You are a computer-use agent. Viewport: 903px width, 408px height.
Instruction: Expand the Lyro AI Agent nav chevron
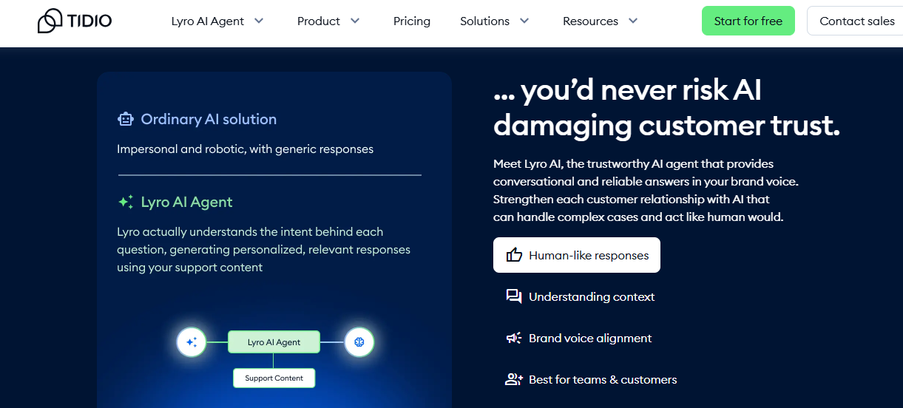[x=259, y=21]
